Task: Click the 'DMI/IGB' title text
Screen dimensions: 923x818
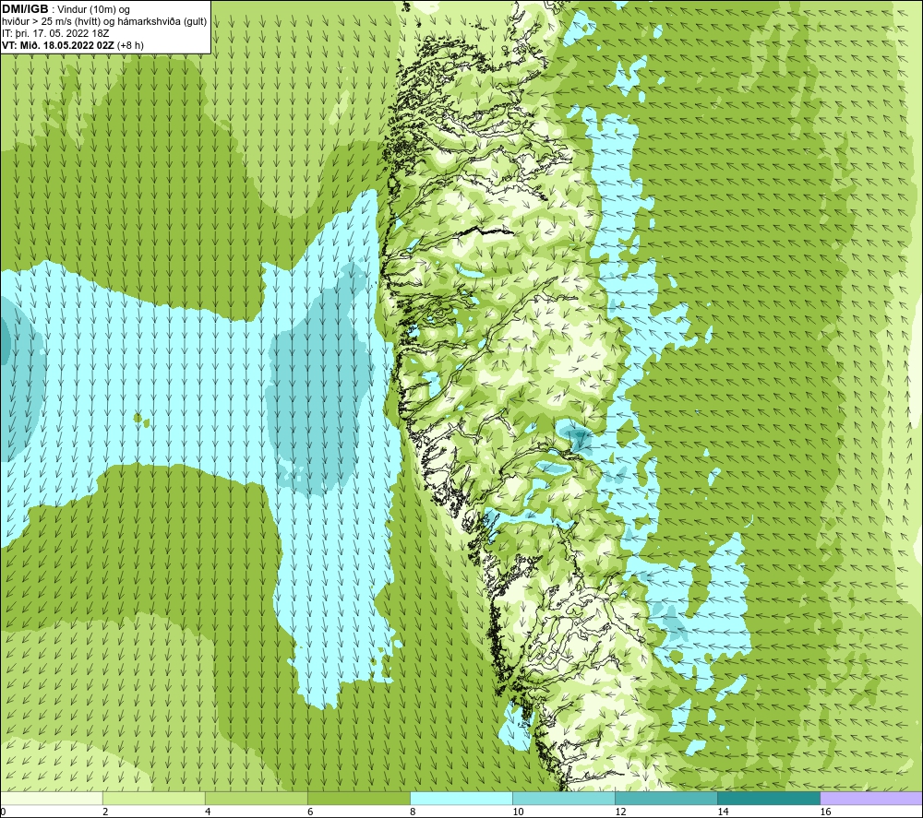Action: (25, 9)
